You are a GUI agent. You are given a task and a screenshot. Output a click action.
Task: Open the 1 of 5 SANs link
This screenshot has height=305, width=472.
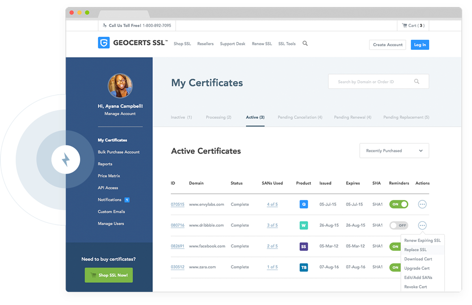pyautogui.click(x=272, y=267)
